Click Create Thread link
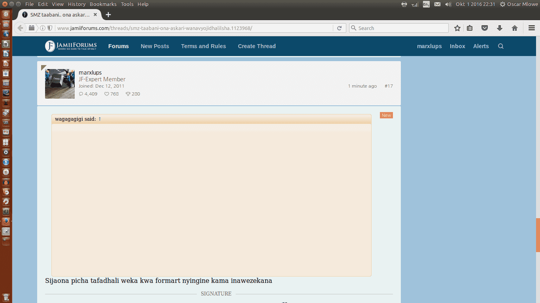This screenshot has width=540, height=303. point(257,46)
